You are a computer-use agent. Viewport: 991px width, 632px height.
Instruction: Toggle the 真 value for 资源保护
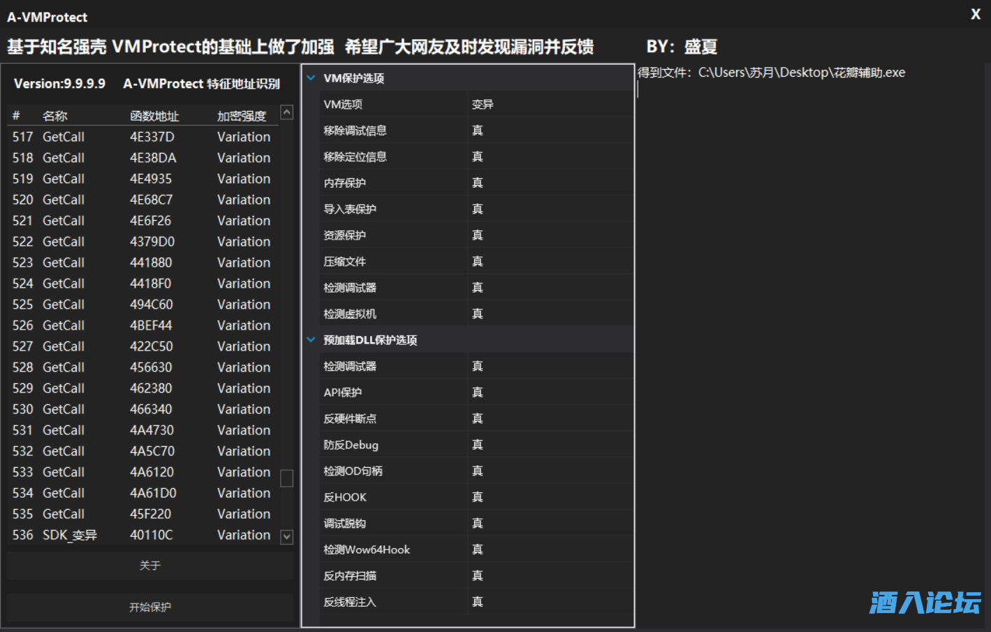[550, 235]
